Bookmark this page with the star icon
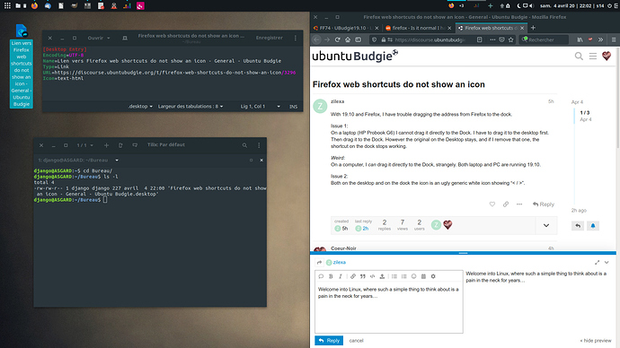Screen dimensions: 620x348 click(x=511, y=39)
